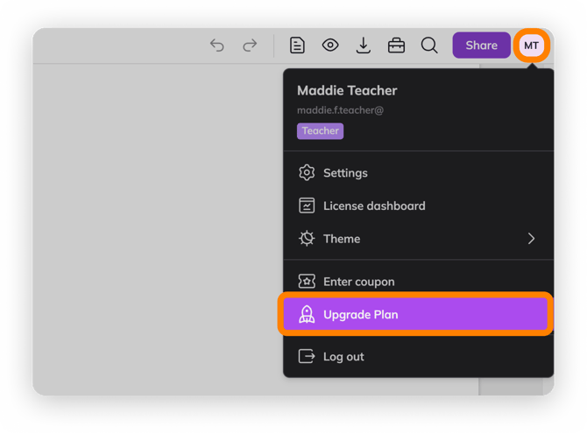
Task: Open the briefcase toolbox icon
Action: [x=396, y=45]
